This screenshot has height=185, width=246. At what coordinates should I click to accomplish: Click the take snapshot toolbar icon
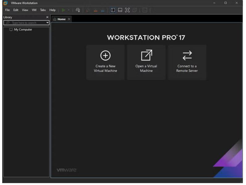coord(88,10)
